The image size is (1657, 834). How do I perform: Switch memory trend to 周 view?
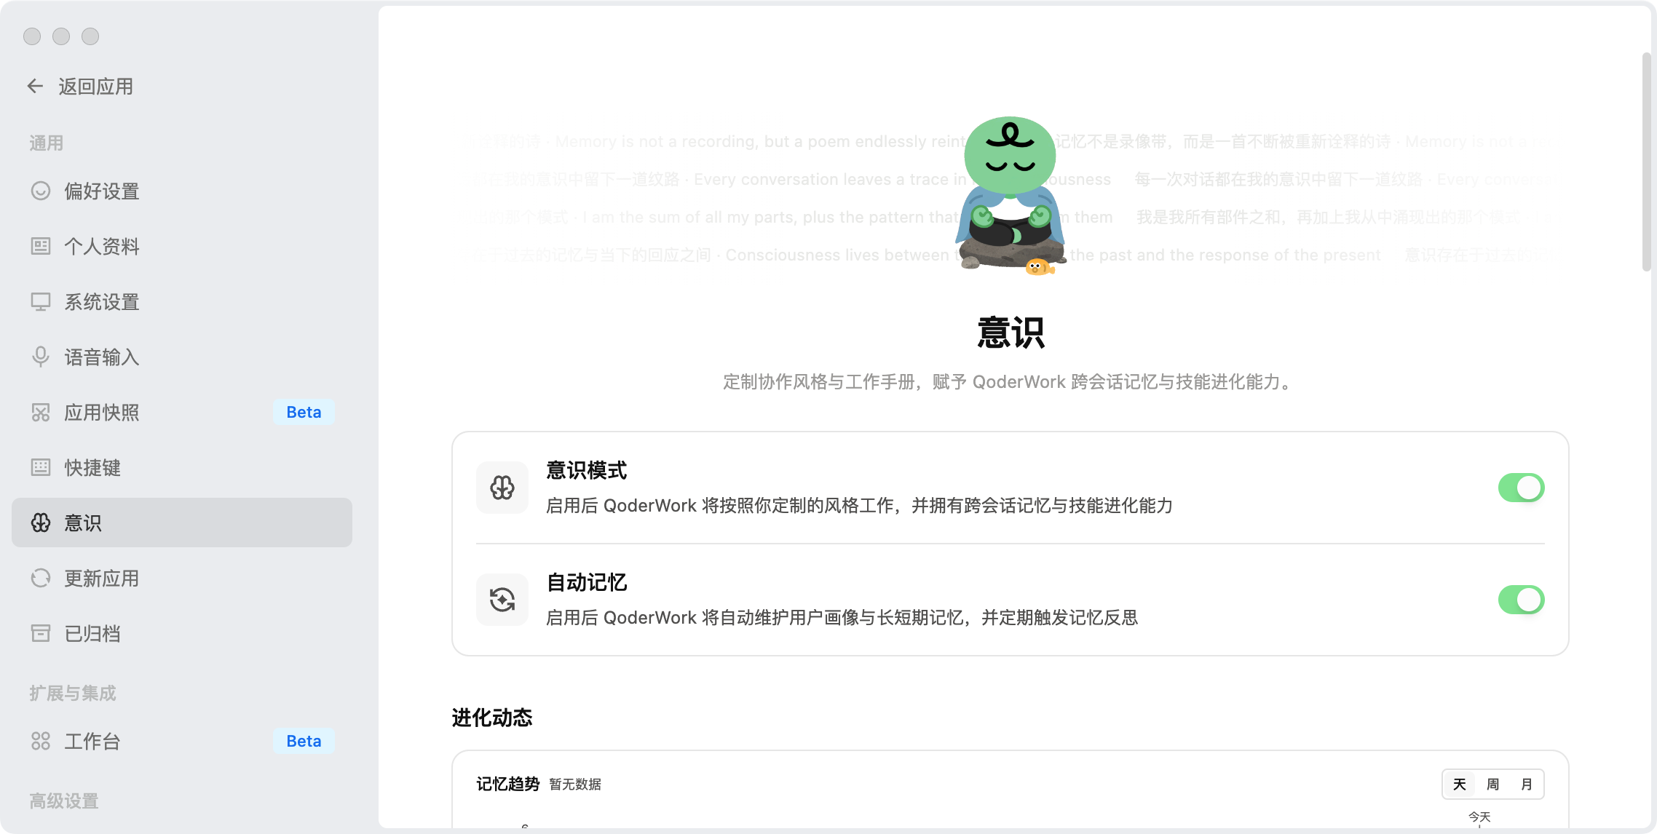click(1493, 784)
